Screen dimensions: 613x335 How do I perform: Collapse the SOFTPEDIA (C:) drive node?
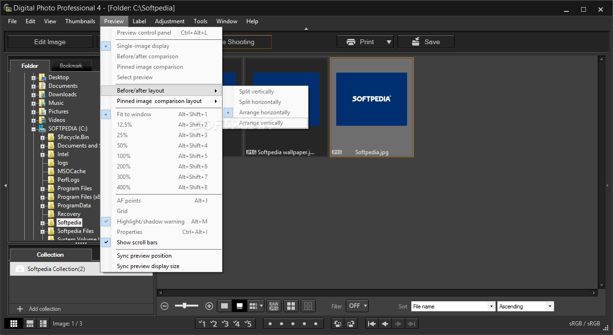[x=33, y=129]
